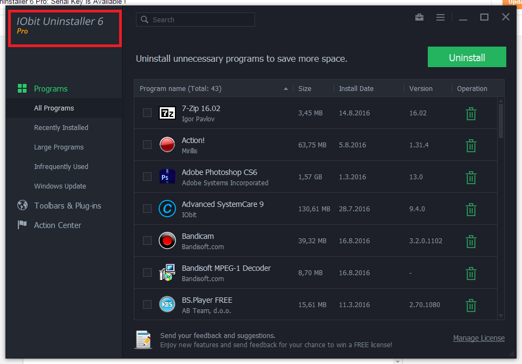Click the Toolbars & Plug-ins globe icon
Viewport: 522px width, 364px height.
(22, 205)
